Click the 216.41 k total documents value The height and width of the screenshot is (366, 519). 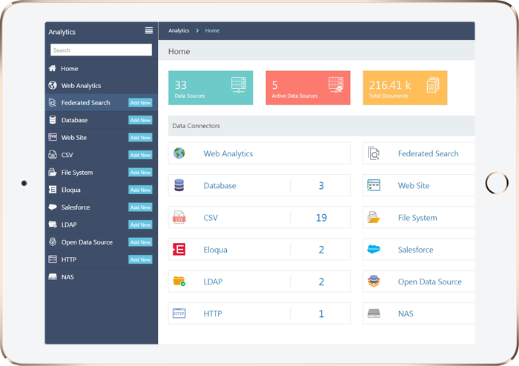click(390, 85)
